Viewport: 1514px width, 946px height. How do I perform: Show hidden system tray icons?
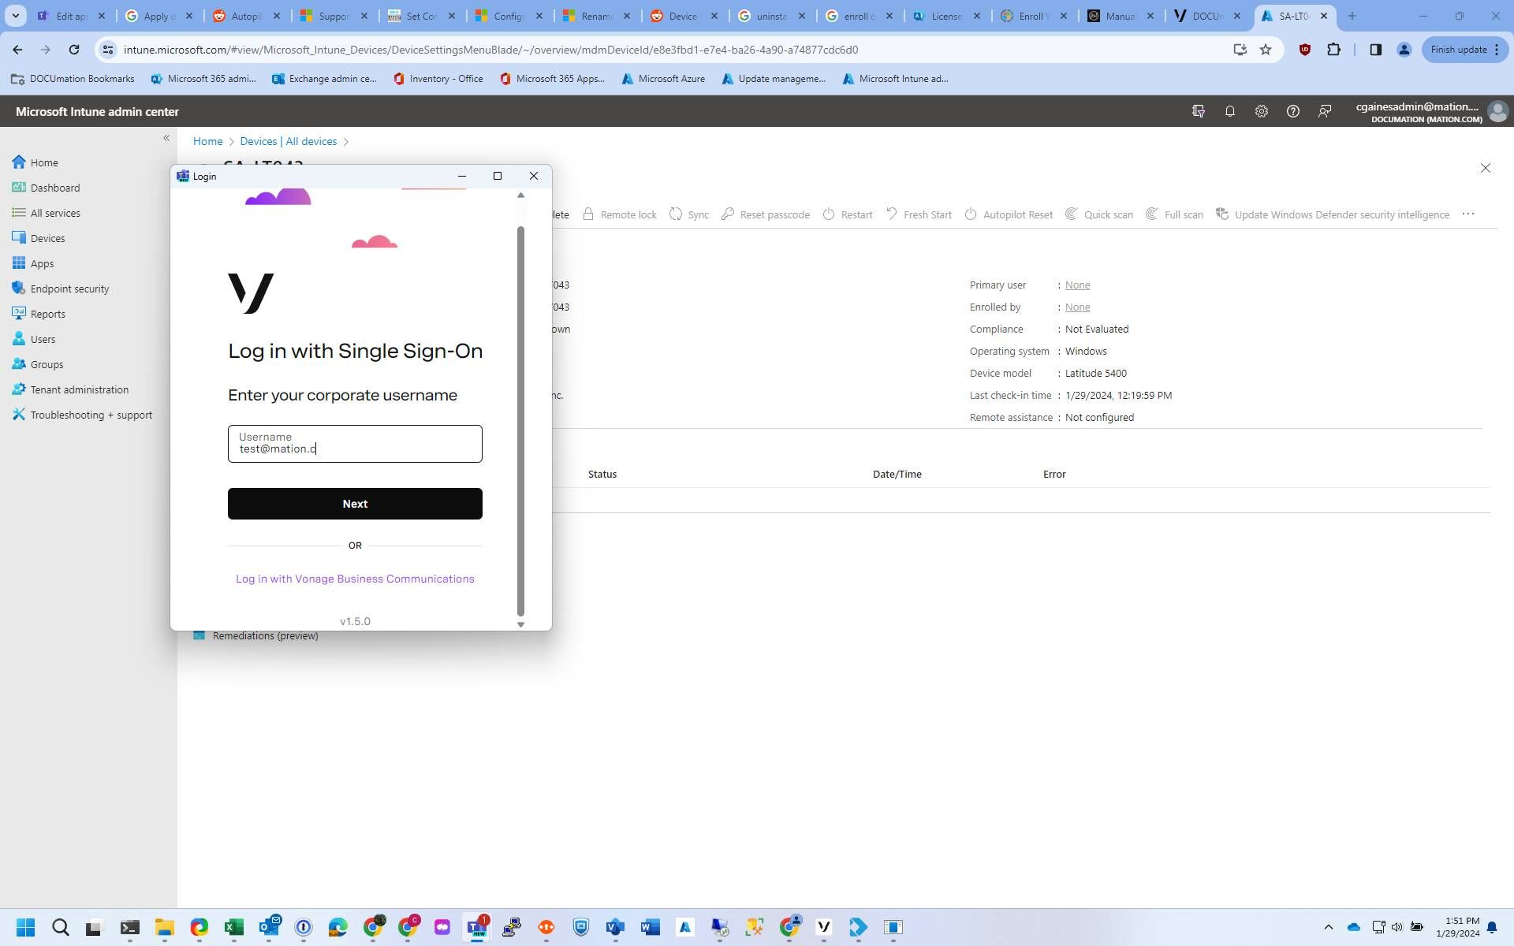pyautogui.click(x=1328, y=927)
